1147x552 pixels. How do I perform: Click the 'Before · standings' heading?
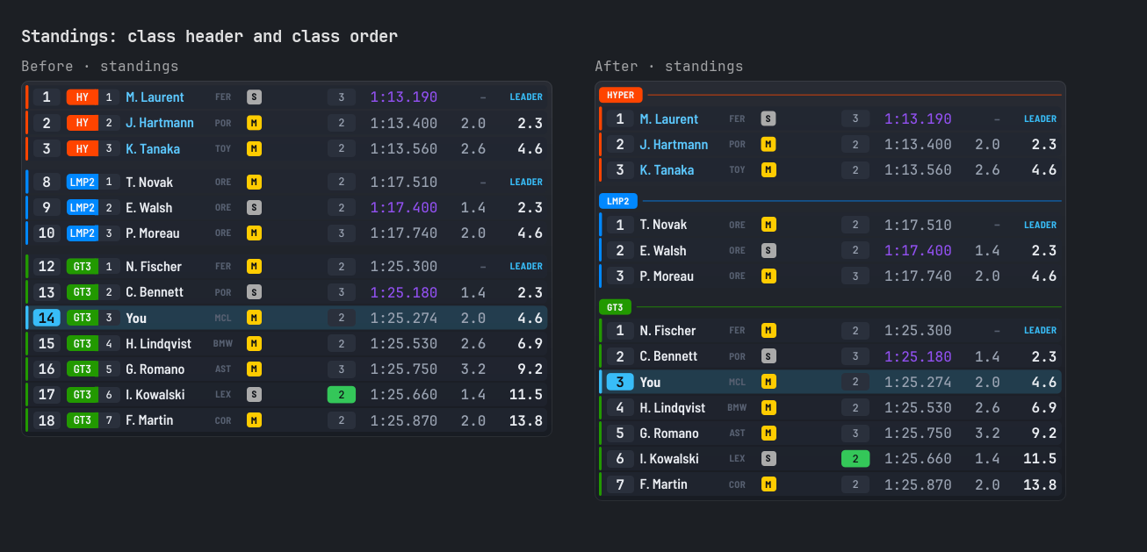click(x=100, y=67)
